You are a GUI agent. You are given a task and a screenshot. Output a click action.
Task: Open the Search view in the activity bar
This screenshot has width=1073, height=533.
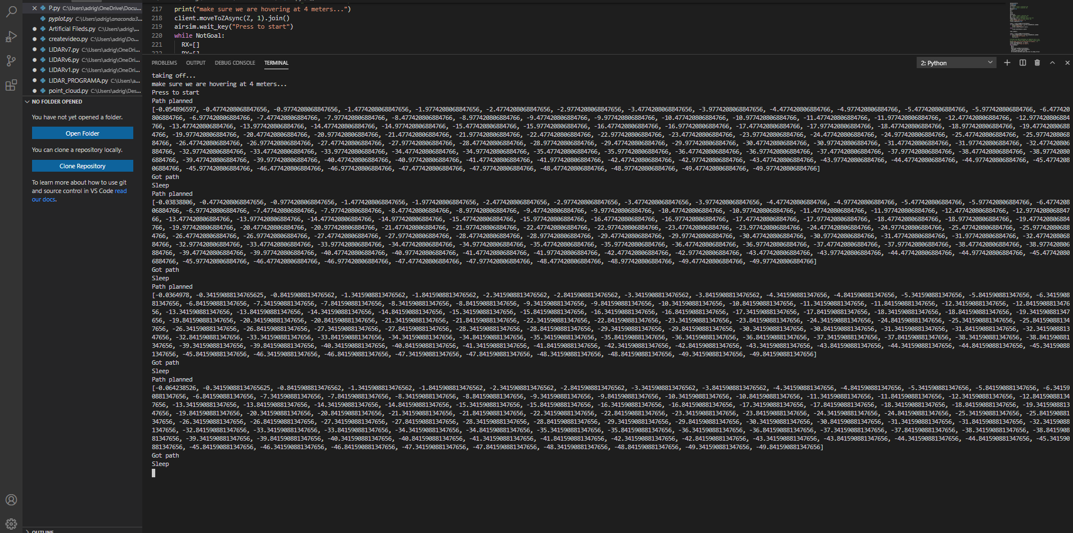point(11,12)
